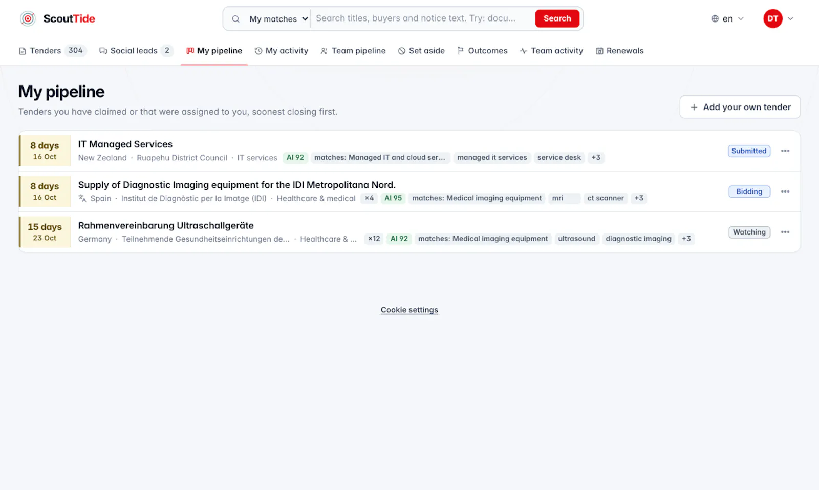This screenshot has width=819, height=490.
Task: Open the Tenders tab
Action: tap(53, 51)
